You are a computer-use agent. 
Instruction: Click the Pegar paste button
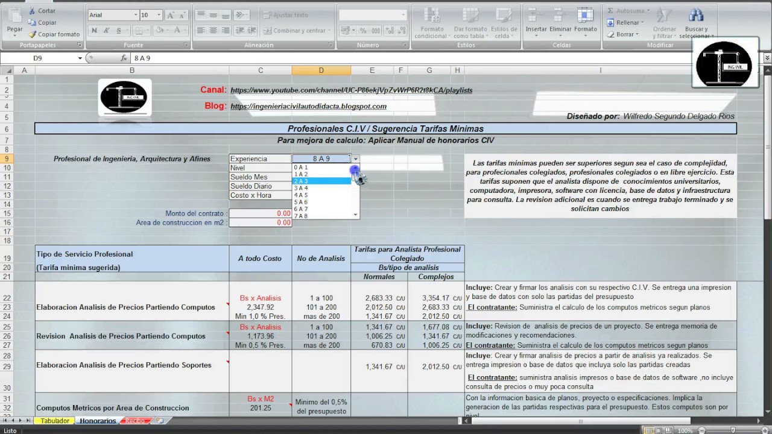tap(14, 22)
